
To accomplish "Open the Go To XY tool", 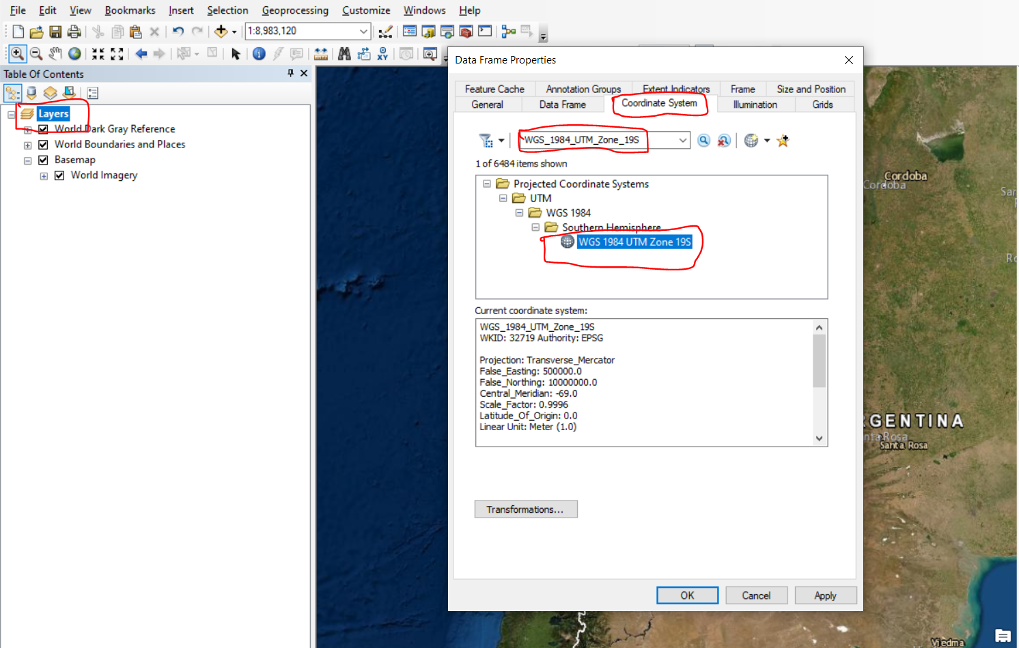I will click(382, 53).
